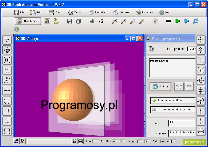Open the Edit menu
Viewport: 208px width, 147px height.
tap(36, 13)
